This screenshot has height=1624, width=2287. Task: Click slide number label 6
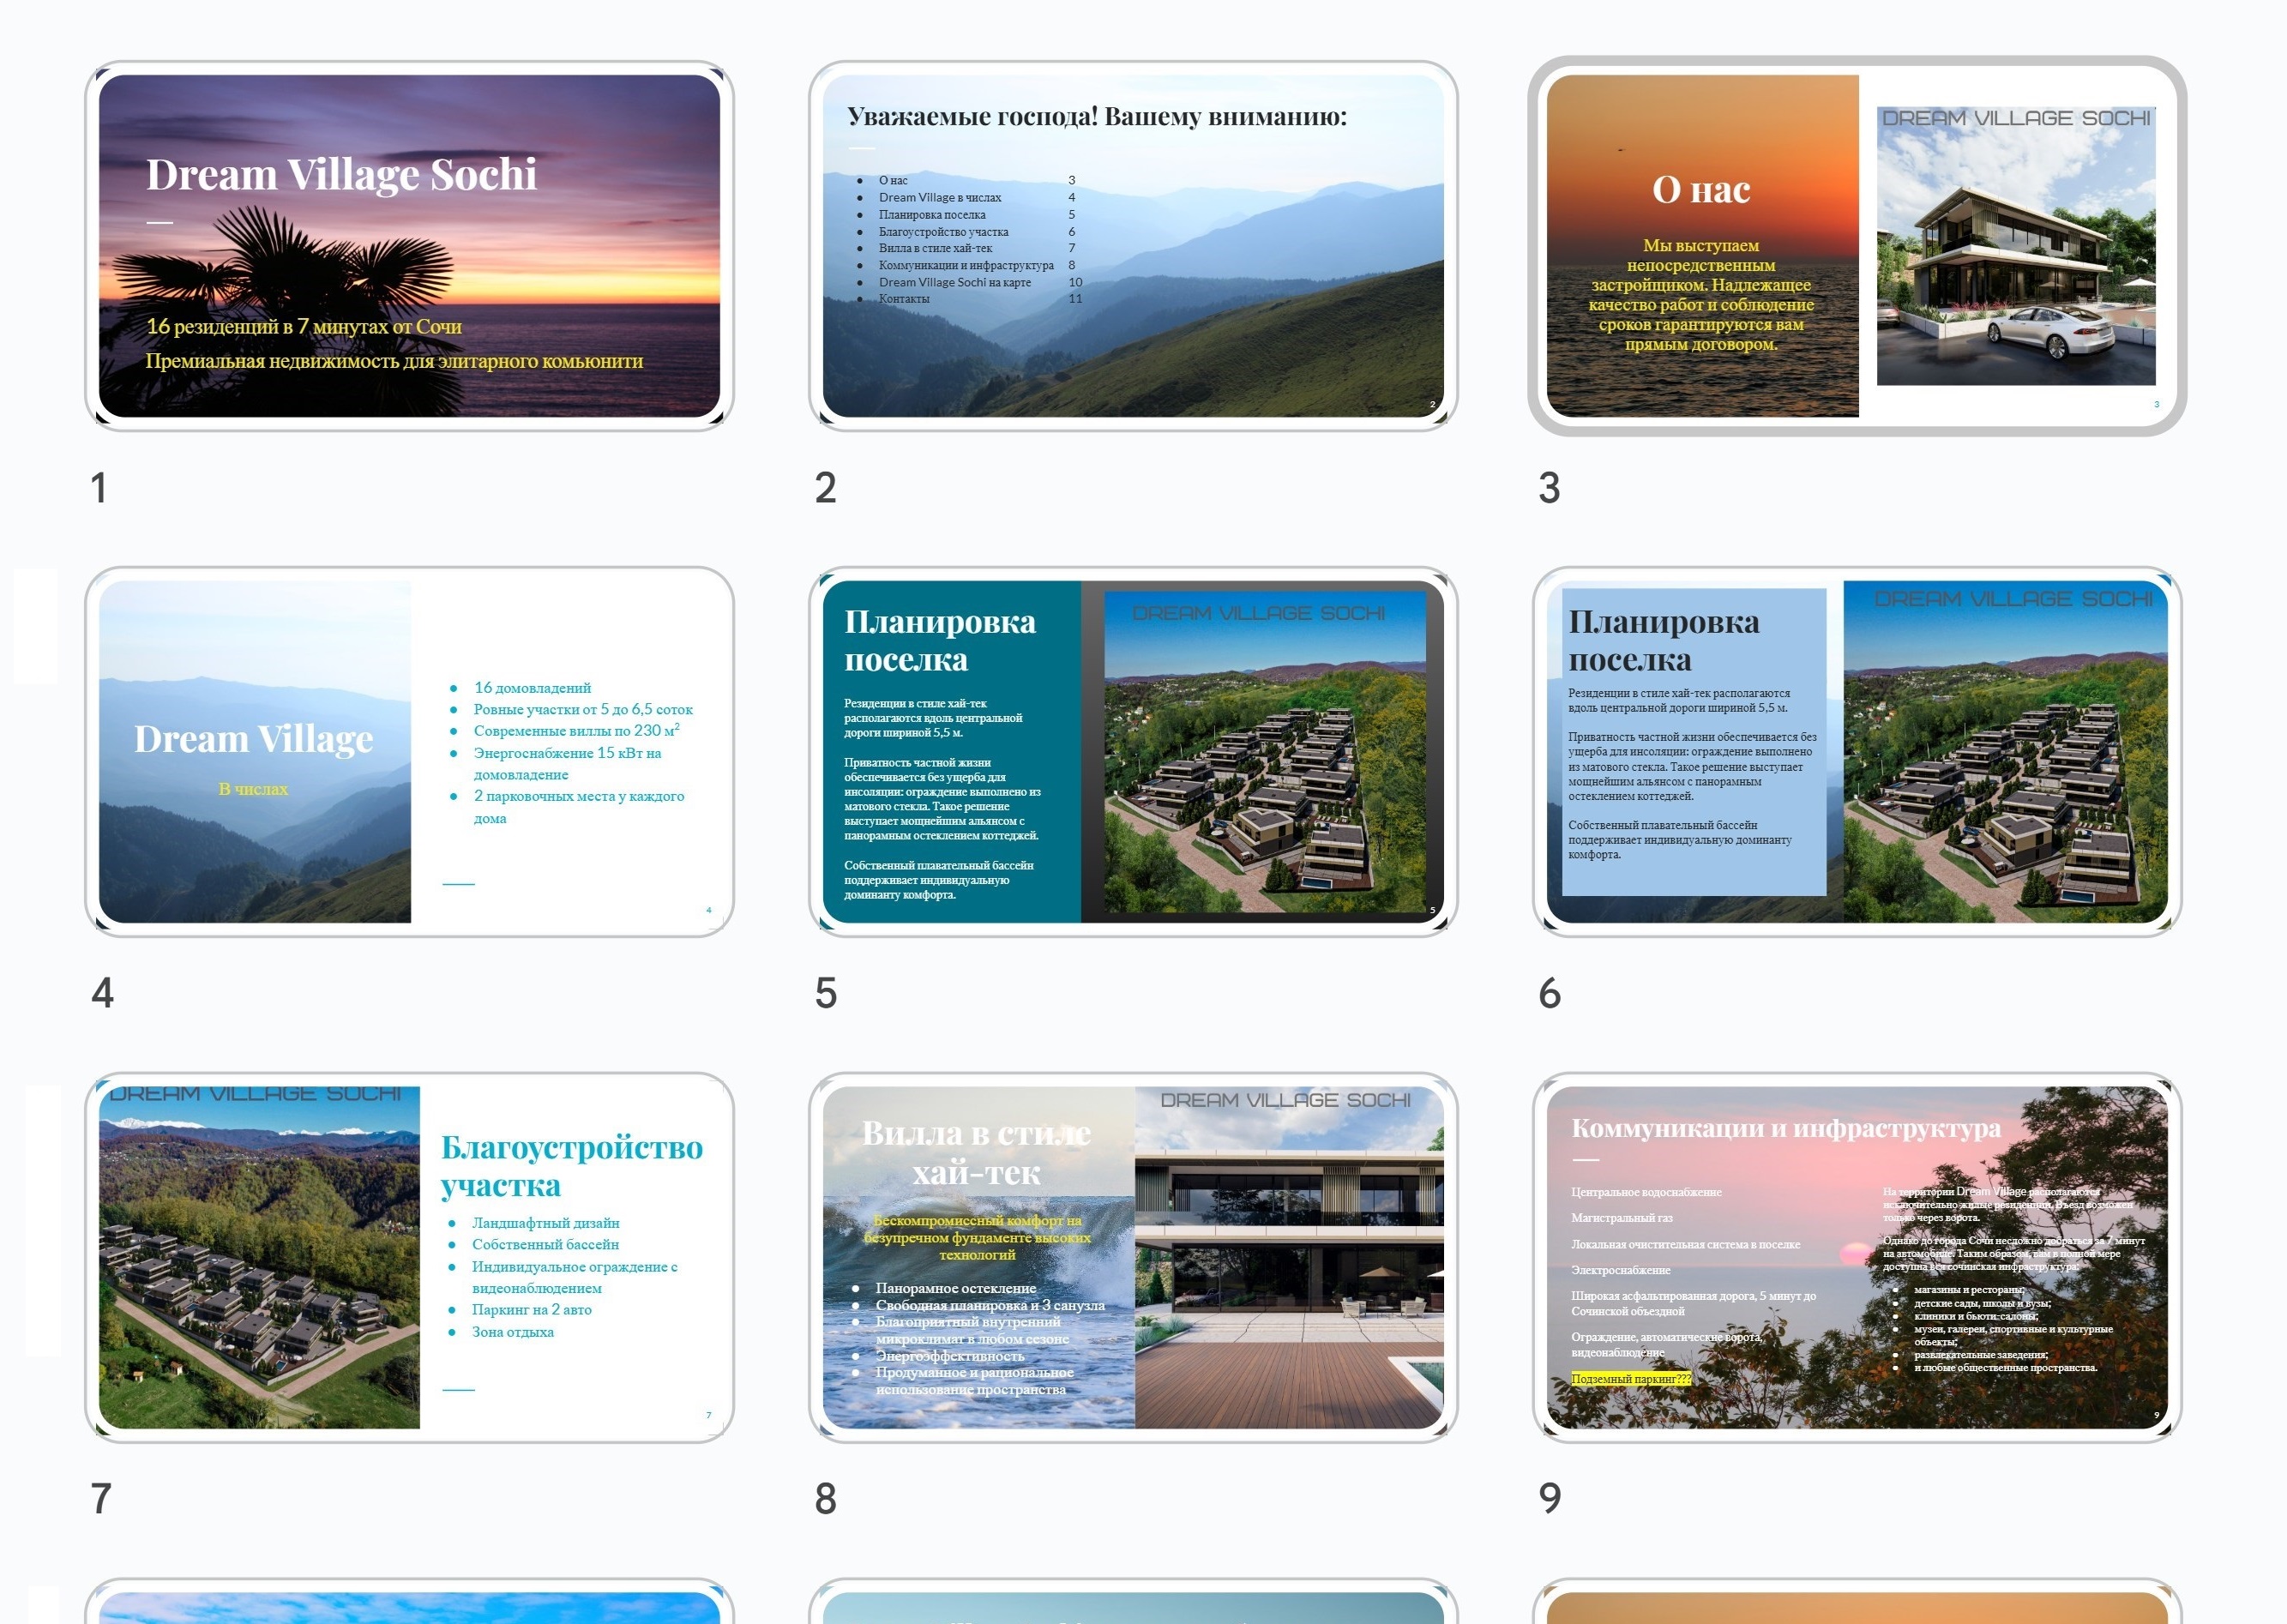click(x=1549, y=994)
